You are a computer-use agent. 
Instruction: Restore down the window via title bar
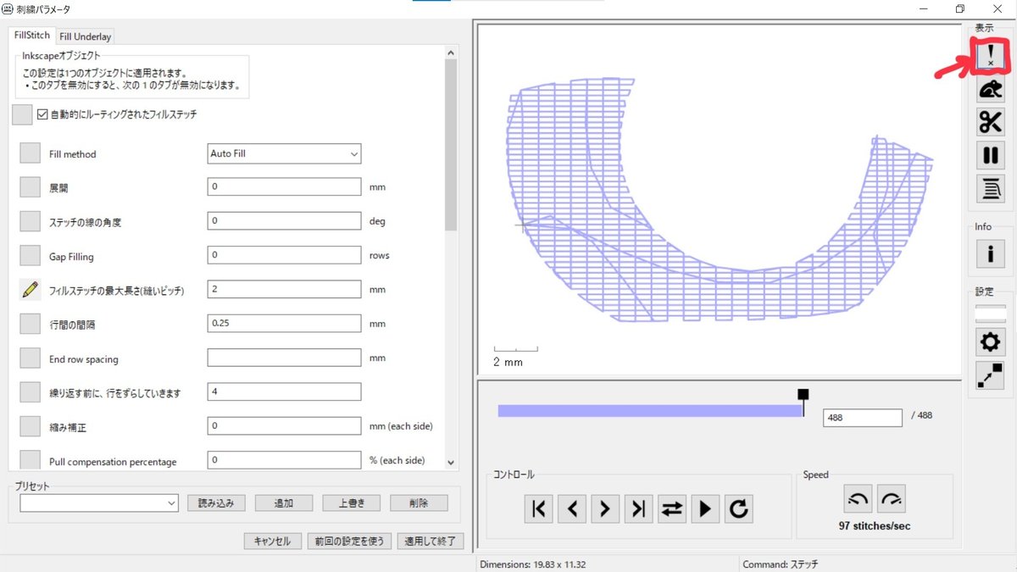tap(959, 8)
